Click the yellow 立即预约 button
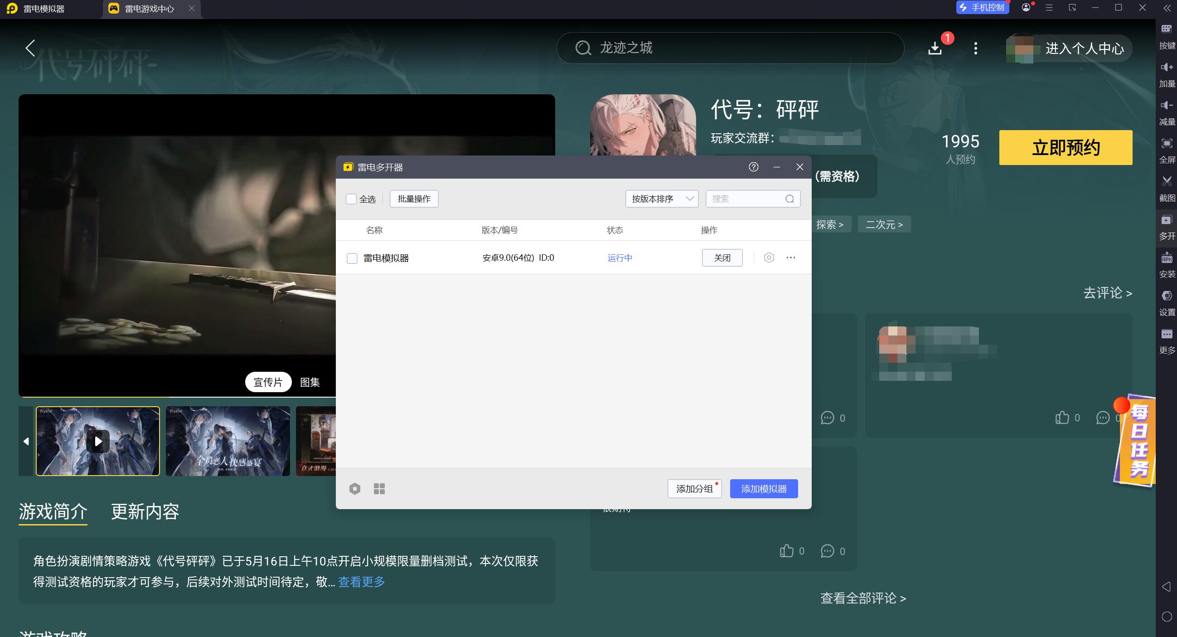 (x=1066, y=148)
